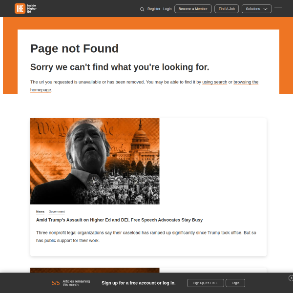Click the second article's image below
Viewport: 293px width, 293px height.
(x=95, y=270)
